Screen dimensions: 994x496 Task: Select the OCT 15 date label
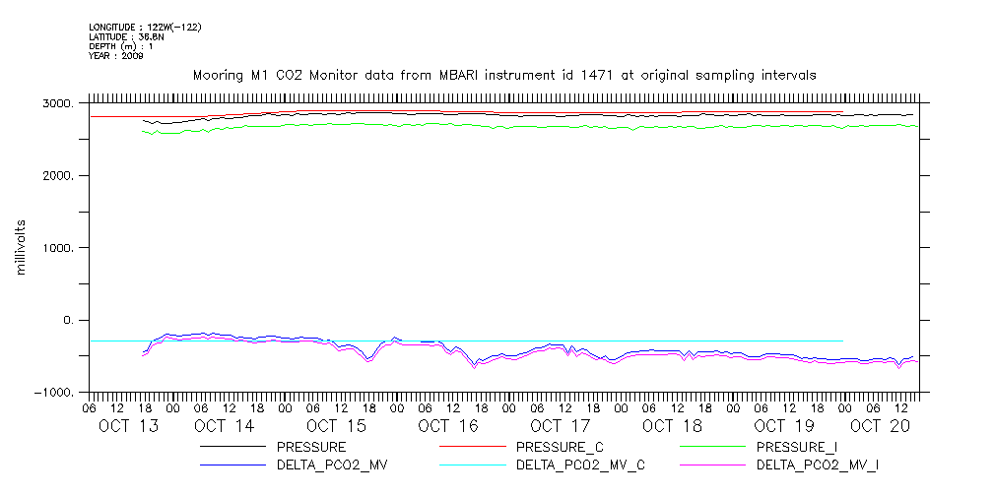(336, 425)
